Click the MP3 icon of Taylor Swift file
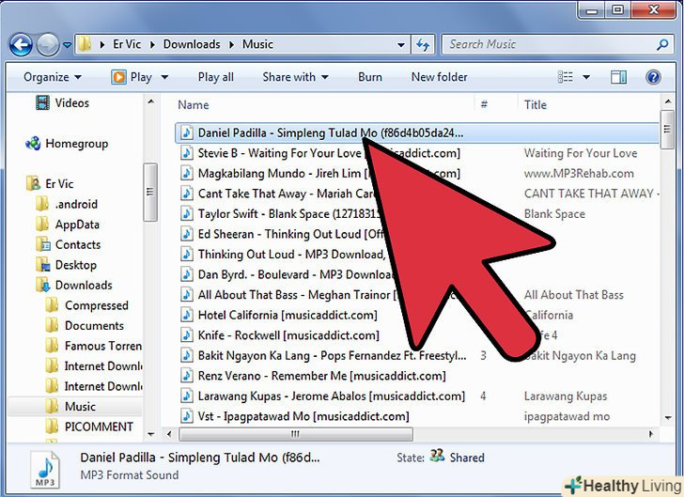 point(186,214)
